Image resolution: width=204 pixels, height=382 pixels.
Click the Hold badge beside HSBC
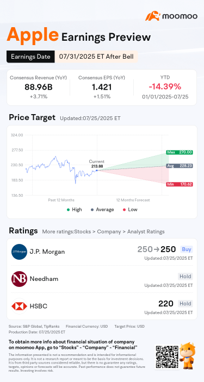click(x=185, y=303)
